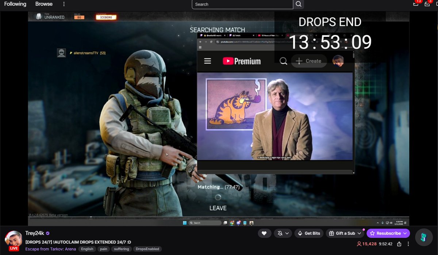438x255 pixels.
Task: Click the verified badge next to Trey24k
Action: click(x=48, y=233)
